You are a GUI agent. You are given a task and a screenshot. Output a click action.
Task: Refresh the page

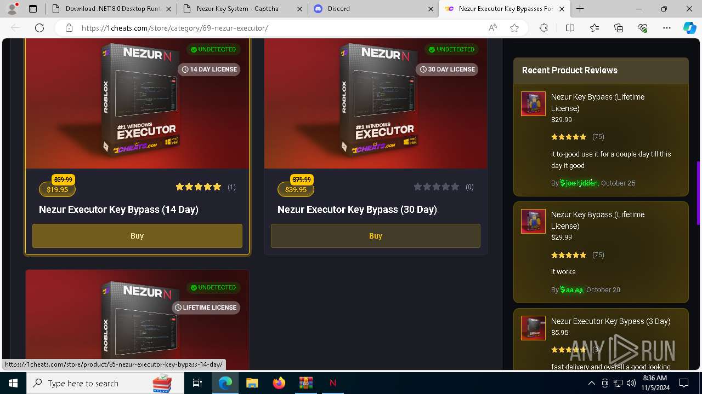[39, 28]
